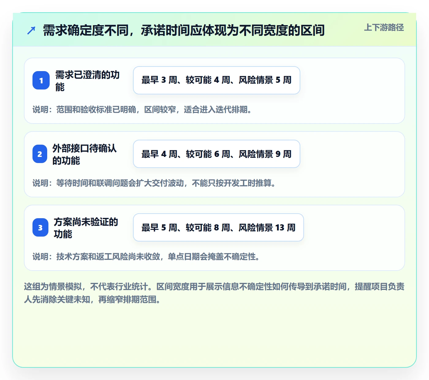The width and height of the screenshot is (429, 380).
Task: Click the title 外部接口待确认的功能
Action: pyautogui.click(x=85, y=154)
